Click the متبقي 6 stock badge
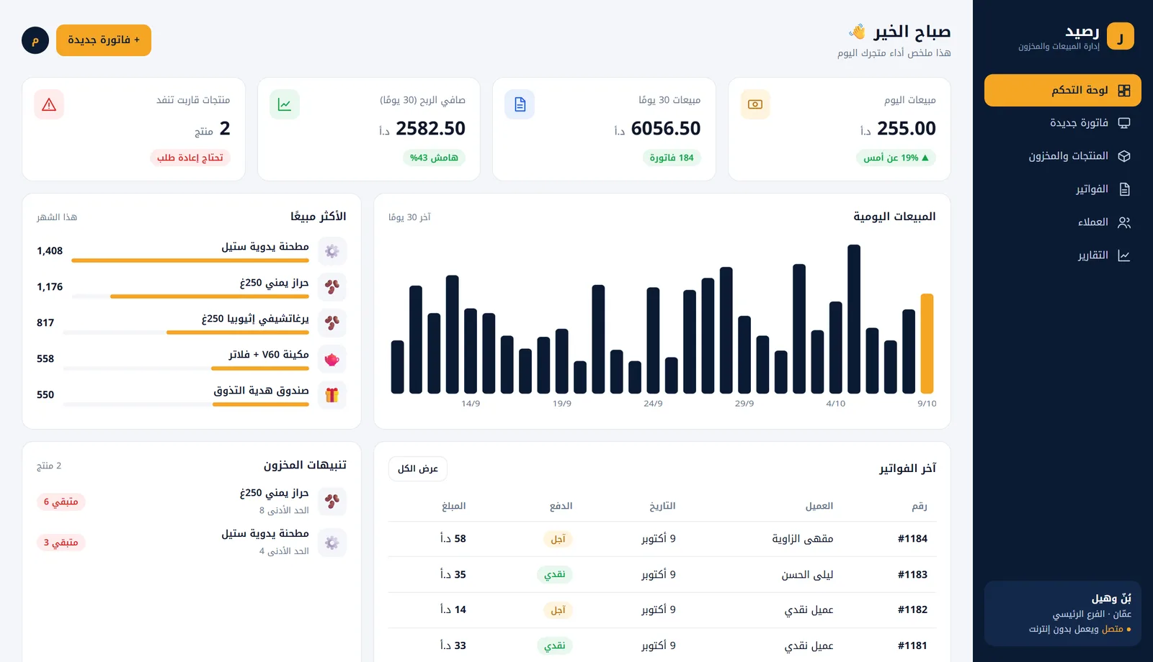The image size is (1153, 662). click(61, 502)
